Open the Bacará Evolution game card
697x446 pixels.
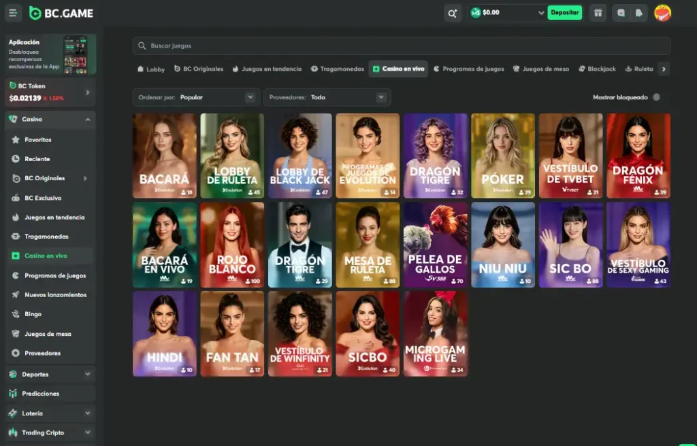click(165, 156)
